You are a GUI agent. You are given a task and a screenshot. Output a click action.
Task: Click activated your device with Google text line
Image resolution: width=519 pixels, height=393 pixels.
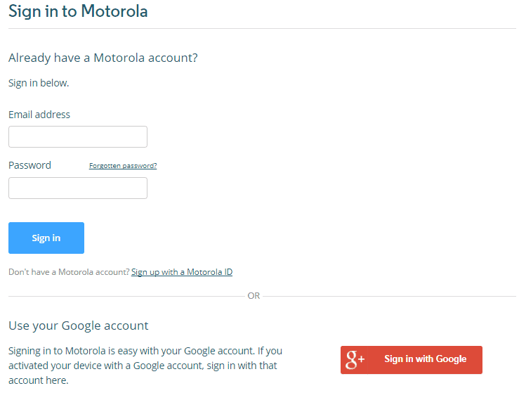143,366
